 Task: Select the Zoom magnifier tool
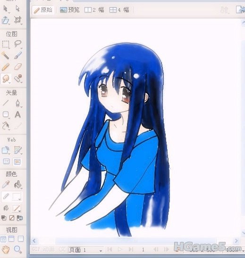tap(18, 249)
